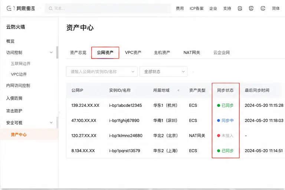Select 安全可视 in the sidebar
Screen dimensions: 285x190
point(14,123)
